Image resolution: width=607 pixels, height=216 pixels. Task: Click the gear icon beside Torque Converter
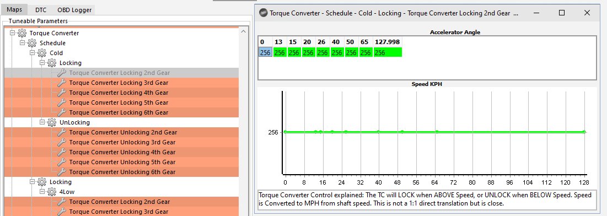(22, 33)
